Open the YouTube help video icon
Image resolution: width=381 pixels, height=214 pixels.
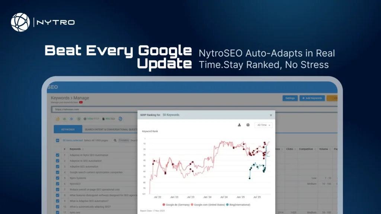81,103
